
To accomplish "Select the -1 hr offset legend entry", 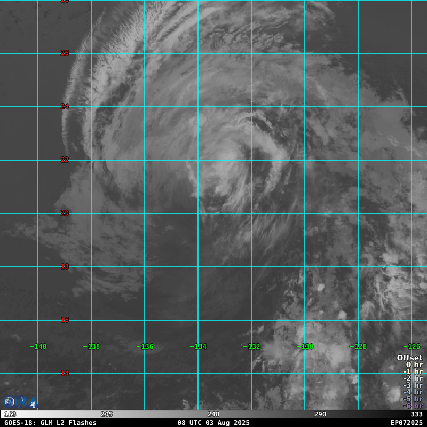I will point(413,371).
